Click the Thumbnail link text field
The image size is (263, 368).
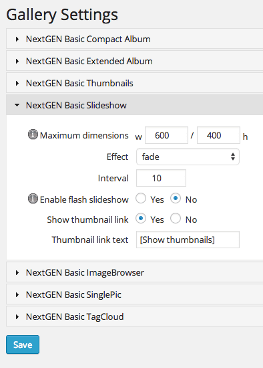coord(188,240)
